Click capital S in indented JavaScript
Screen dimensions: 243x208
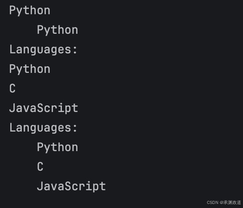click(x=68, y=186)
